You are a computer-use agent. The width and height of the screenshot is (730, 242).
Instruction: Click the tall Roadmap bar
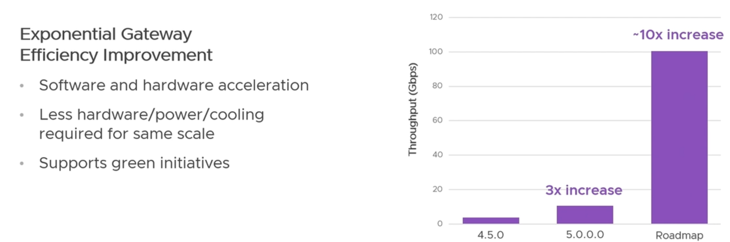[679, 137]
